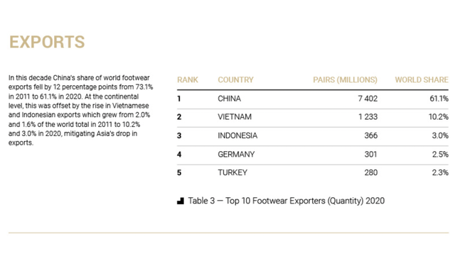The image size is (455, 256).
Task: Click the black icon beside the Table 3 caption
Action: [180, 201]
